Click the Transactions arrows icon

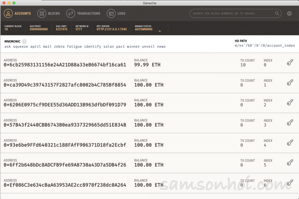tap(71, 13)
